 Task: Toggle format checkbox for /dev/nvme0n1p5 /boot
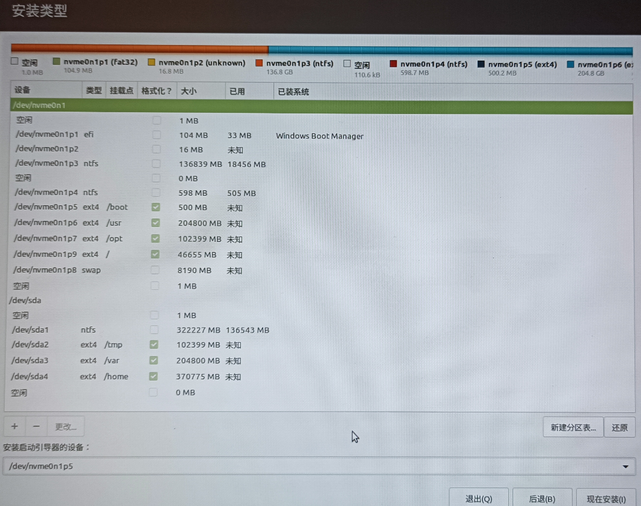coord(156,207)
